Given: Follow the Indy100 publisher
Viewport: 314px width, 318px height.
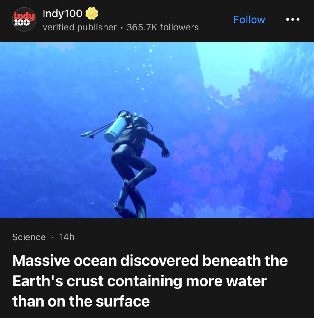Looking at the screenshot, I should (249, 20).
